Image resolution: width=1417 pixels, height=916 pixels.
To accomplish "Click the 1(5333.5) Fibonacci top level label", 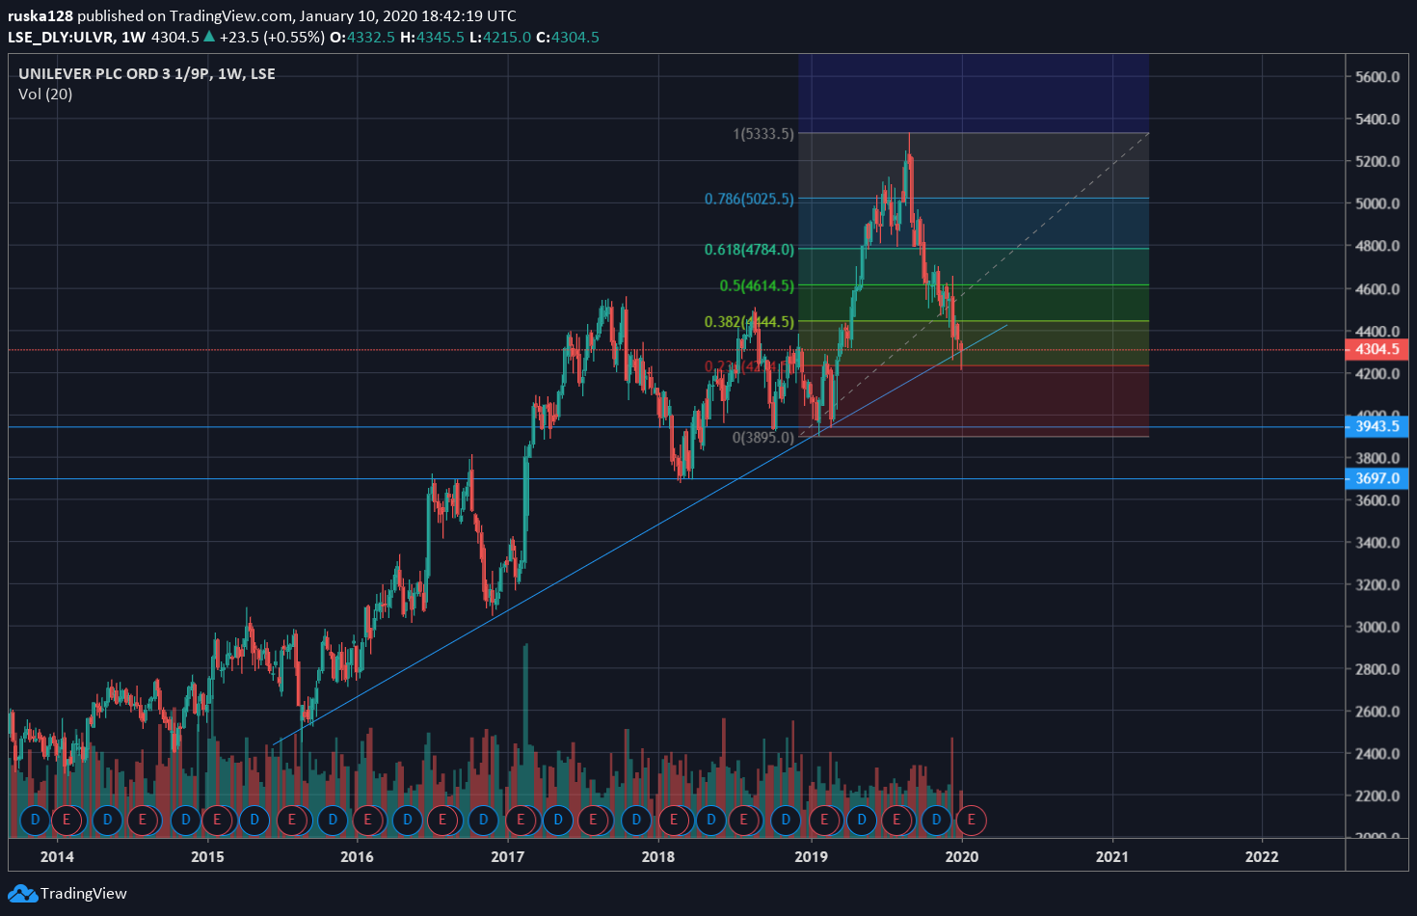I will [x=763, y=134].
